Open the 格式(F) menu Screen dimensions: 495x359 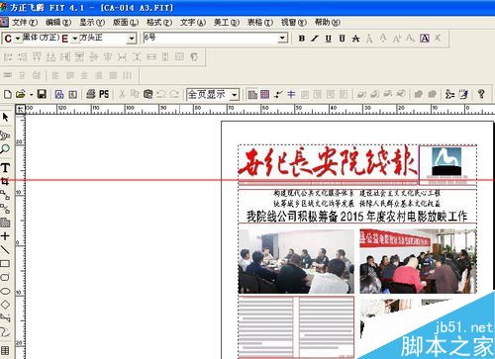coord(159,23)
